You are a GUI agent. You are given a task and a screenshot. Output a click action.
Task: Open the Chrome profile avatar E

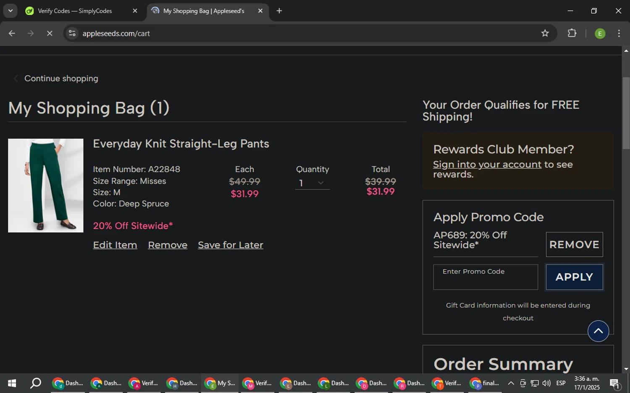pos(600,34)
